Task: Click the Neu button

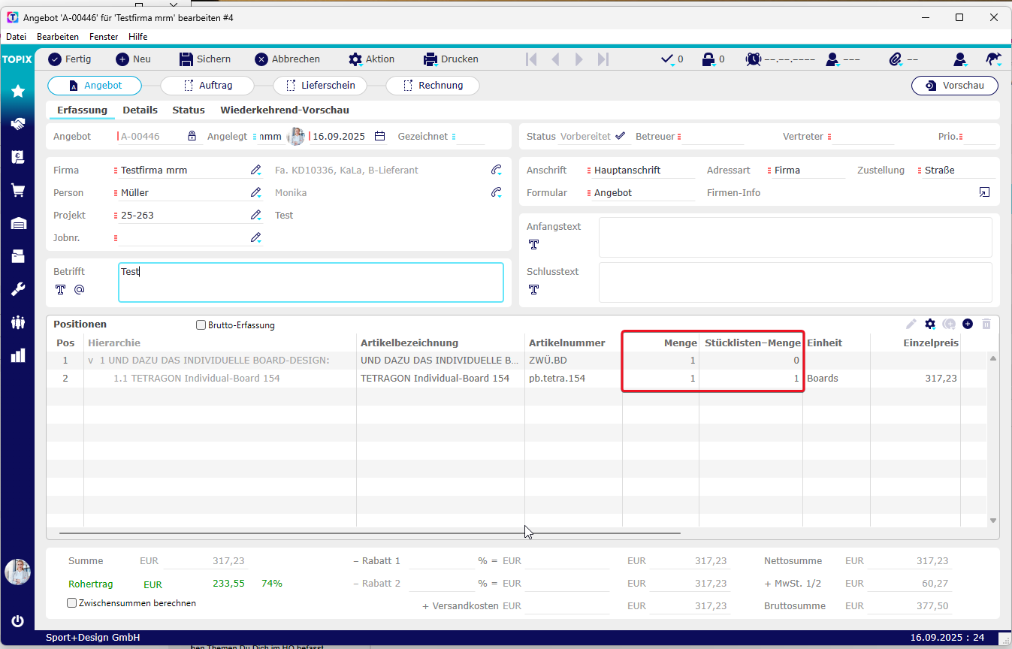Action: coord(133,59)
